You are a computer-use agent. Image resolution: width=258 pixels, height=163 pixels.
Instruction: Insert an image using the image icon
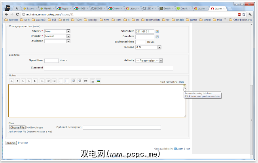99,81
